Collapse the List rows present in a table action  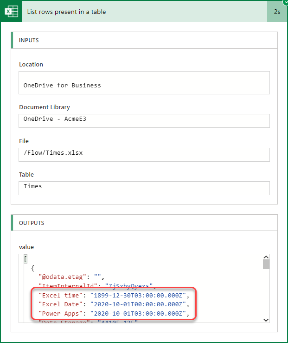[x=139, y=12]
